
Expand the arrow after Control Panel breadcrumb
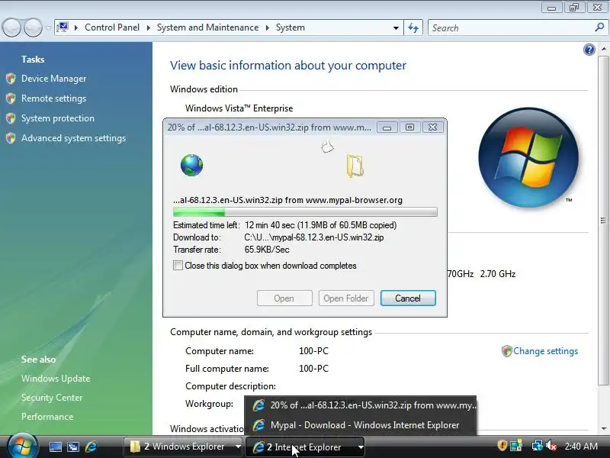[x=148, y=27]
